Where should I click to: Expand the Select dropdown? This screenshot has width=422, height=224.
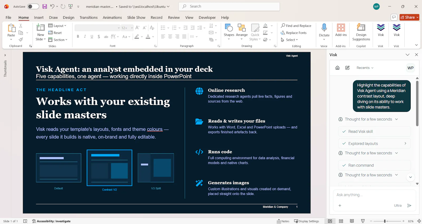[289, 40]
